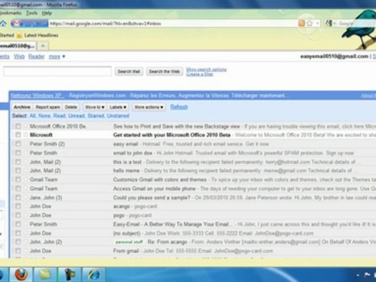The width and height of the screenshot is (376, 282).
Task: Refresh the inbox via Refresh link
Action: click(179, 107)
